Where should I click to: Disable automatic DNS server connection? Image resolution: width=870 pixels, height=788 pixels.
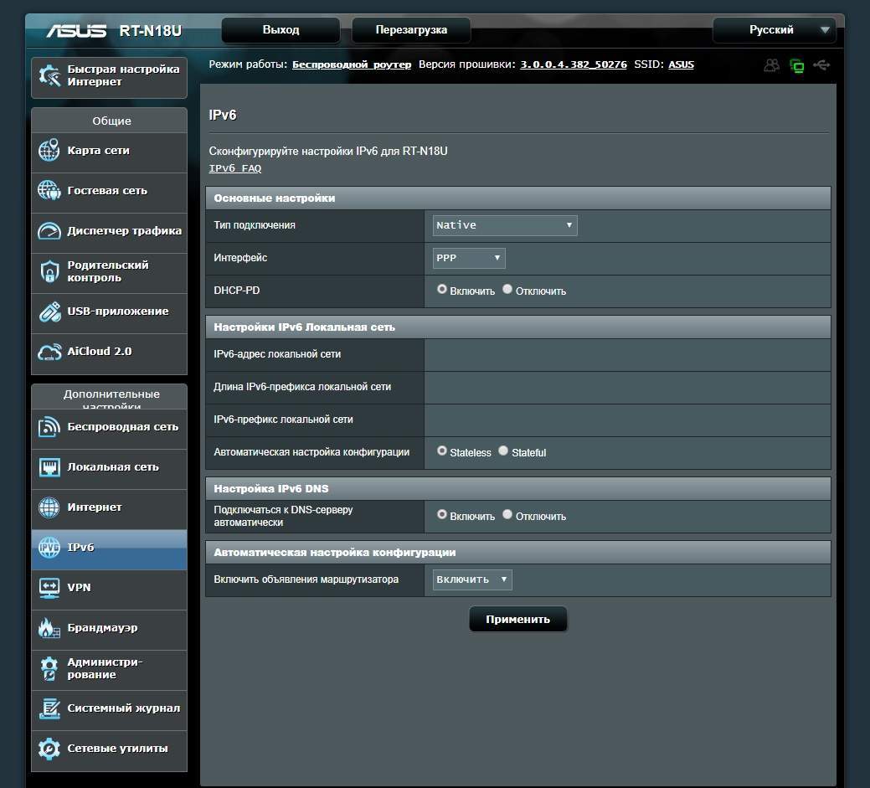[507, 514]
